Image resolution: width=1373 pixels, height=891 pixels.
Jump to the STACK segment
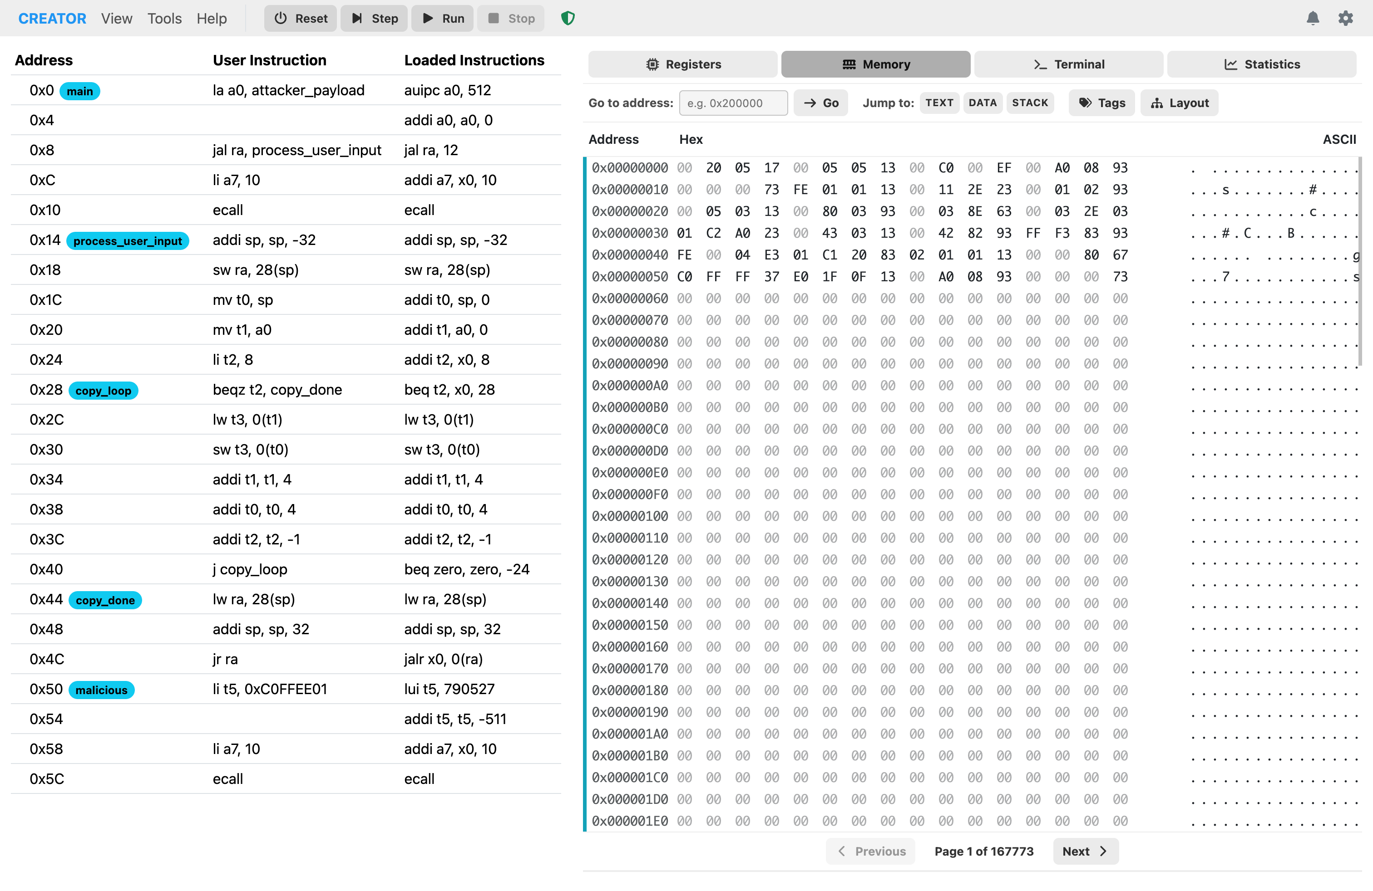tap(1030, 103)
